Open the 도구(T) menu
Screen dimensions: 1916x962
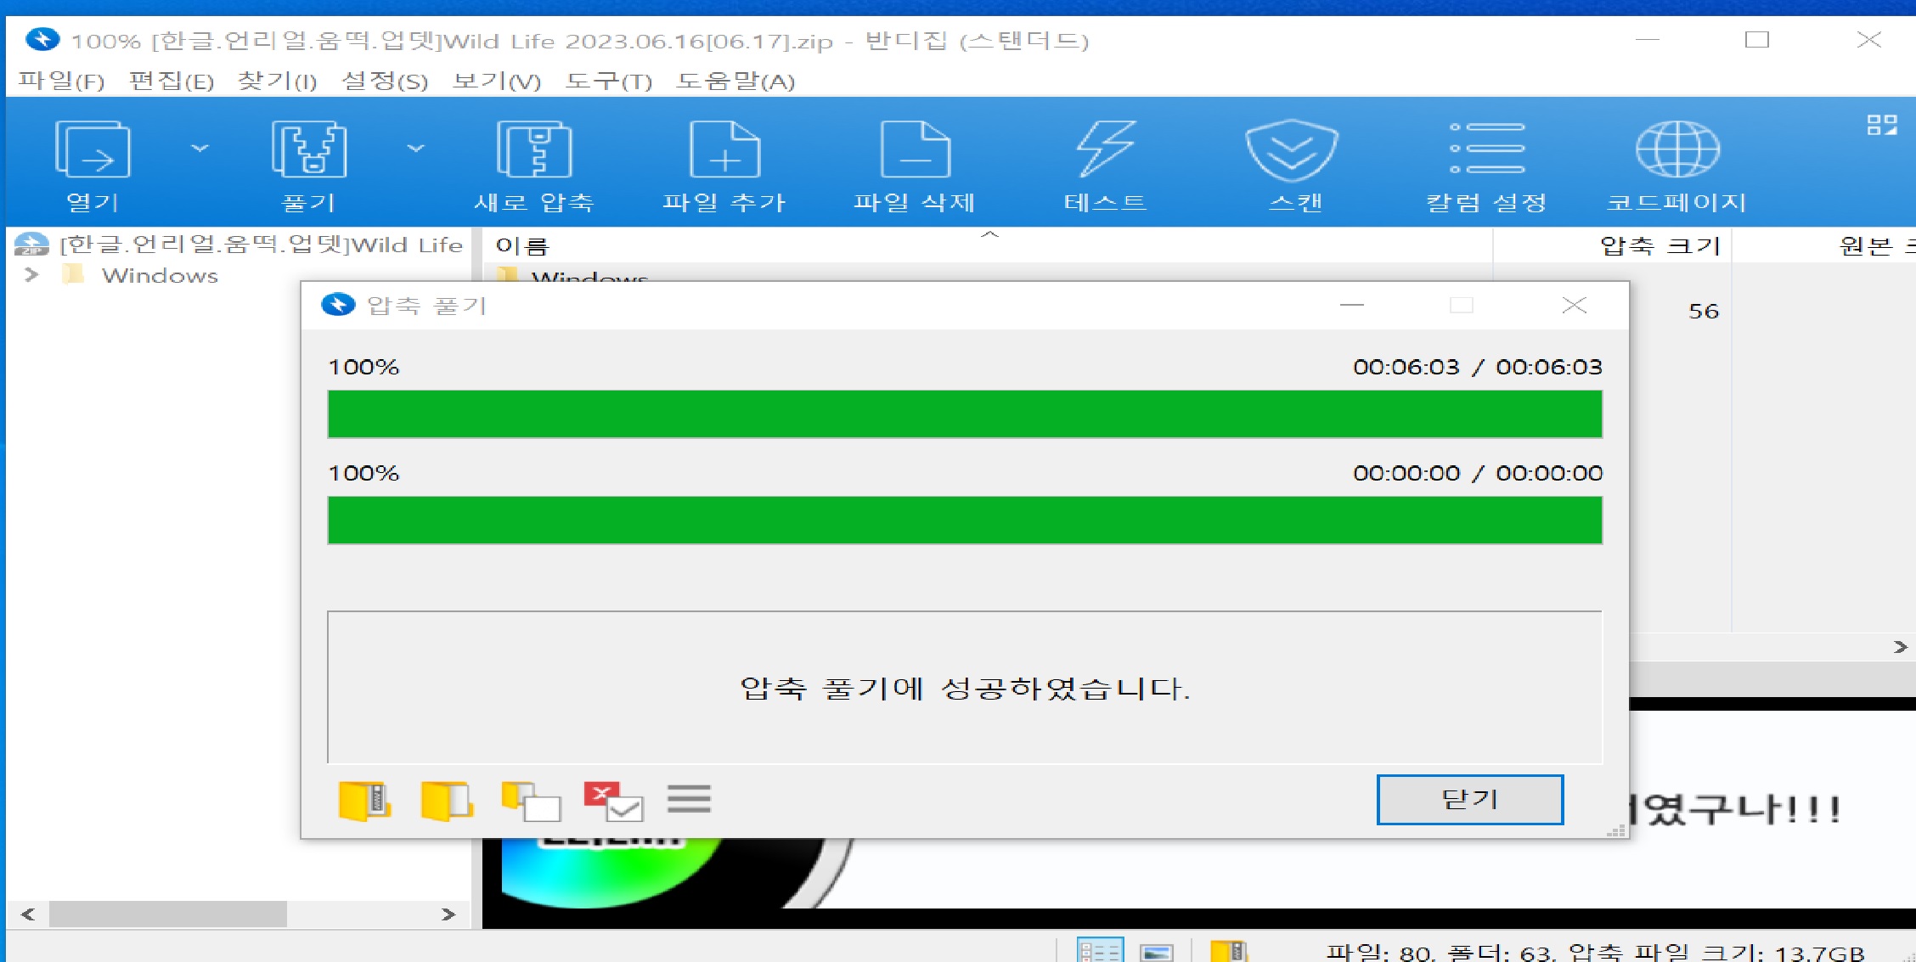[608, 82]
